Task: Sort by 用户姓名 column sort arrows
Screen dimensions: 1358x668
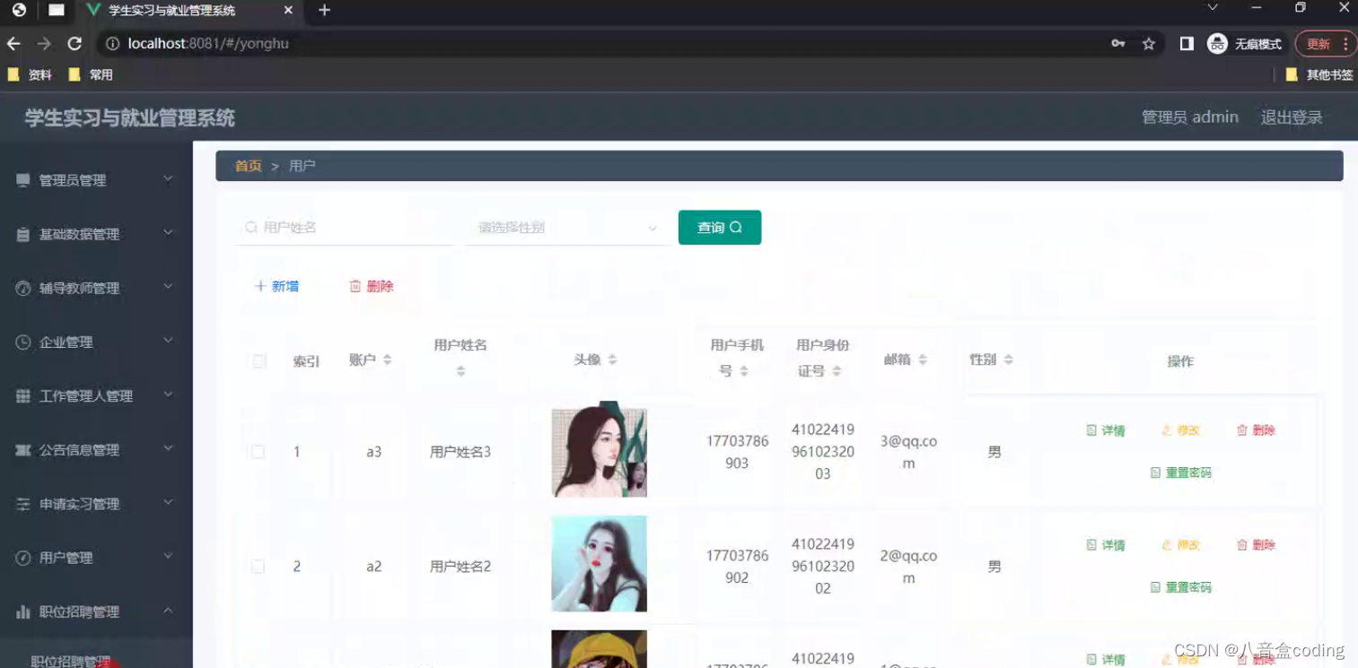Action: click(460, 371)
